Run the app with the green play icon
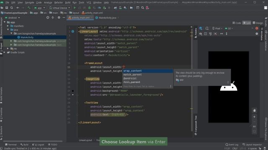Screen dimensions: 268x150 click(x=75, y=8)
